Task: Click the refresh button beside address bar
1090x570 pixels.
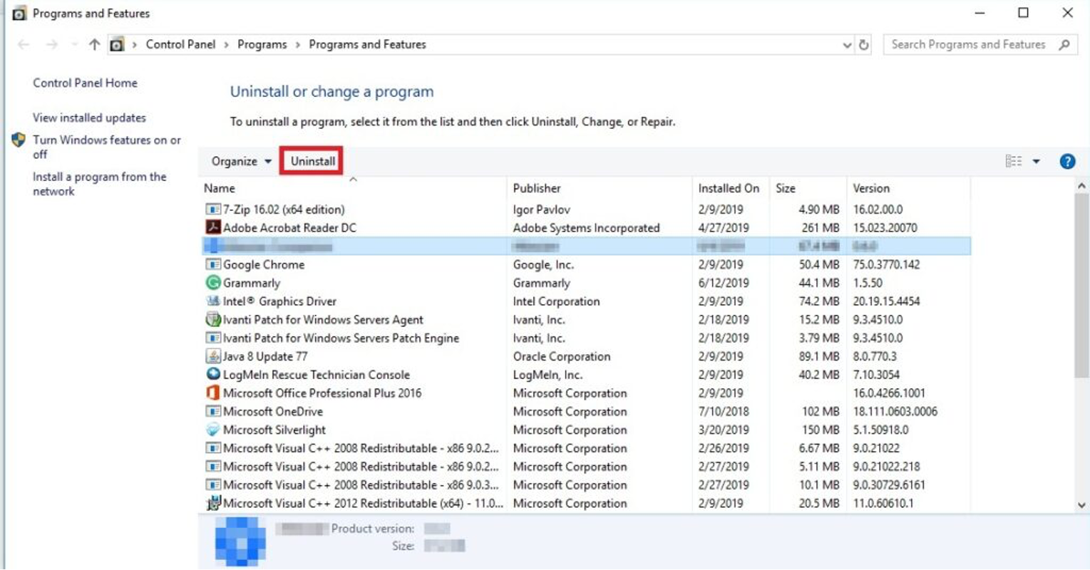Action: click(864, 45)
